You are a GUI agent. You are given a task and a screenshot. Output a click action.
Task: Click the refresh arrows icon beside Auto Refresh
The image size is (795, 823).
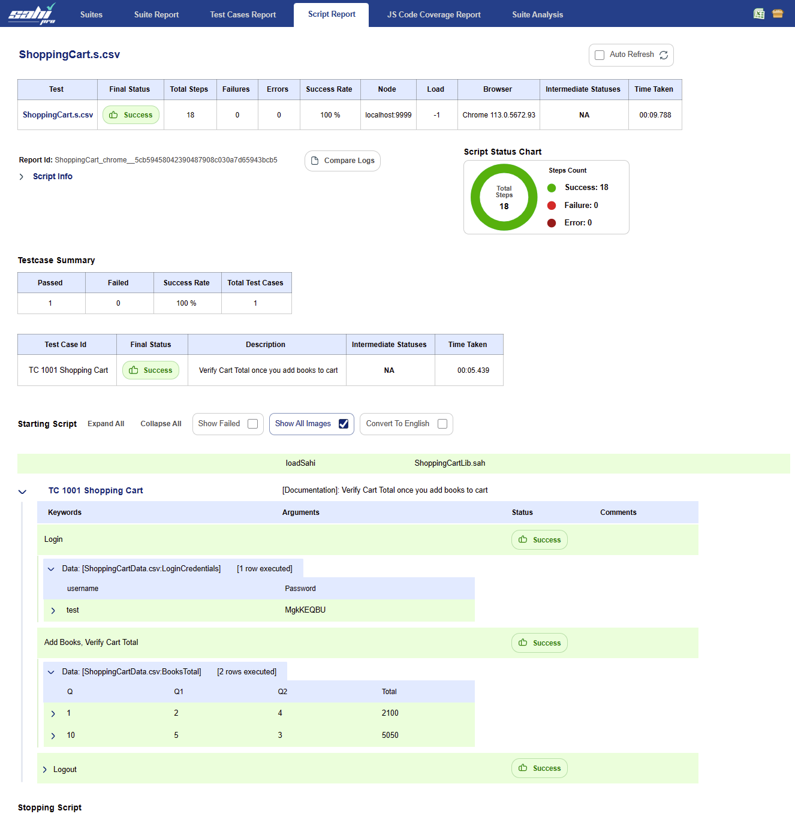(x=664, y=55)
